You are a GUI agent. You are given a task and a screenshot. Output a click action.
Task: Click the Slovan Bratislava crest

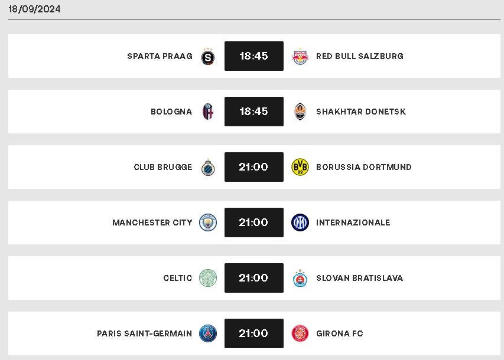(300, 278)
